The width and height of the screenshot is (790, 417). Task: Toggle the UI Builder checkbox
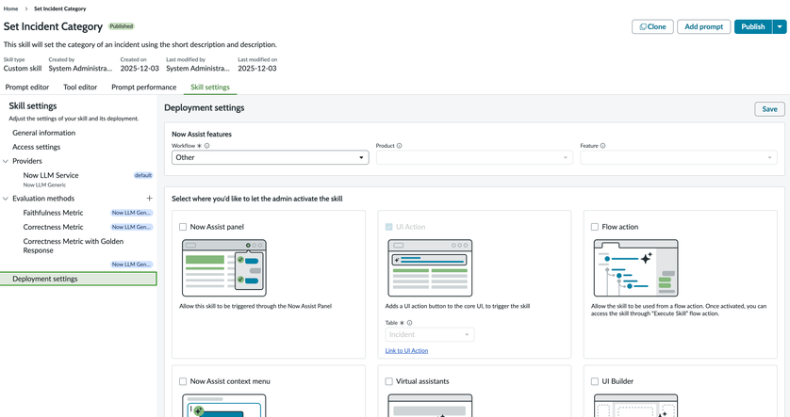[595, 381]
